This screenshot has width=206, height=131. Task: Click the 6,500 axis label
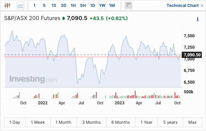click(189, 82)
